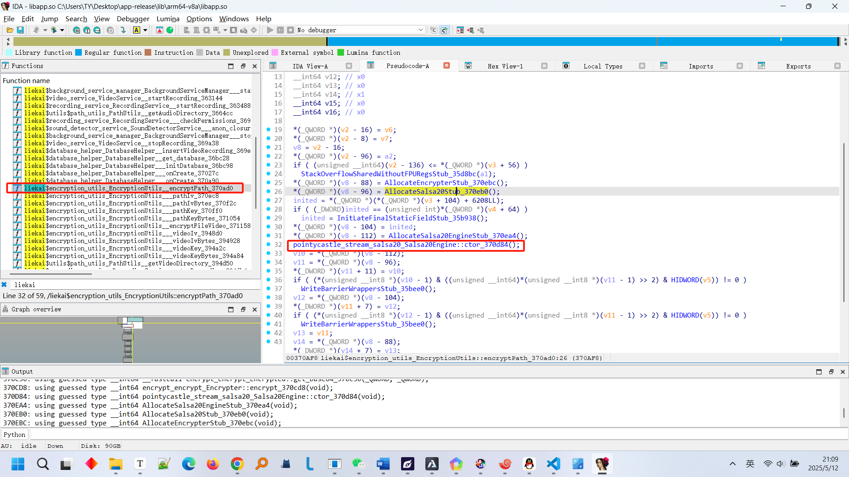Image resolution: width=849 pixels, height=477 pixels.
Task: Click the green circle run icon in toolbar
Action: [170, 30]
